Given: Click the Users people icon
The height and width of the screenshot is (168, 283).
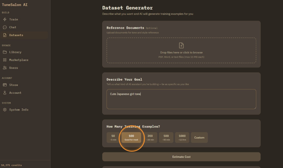Looking at the screenshot, I should 5,68.
